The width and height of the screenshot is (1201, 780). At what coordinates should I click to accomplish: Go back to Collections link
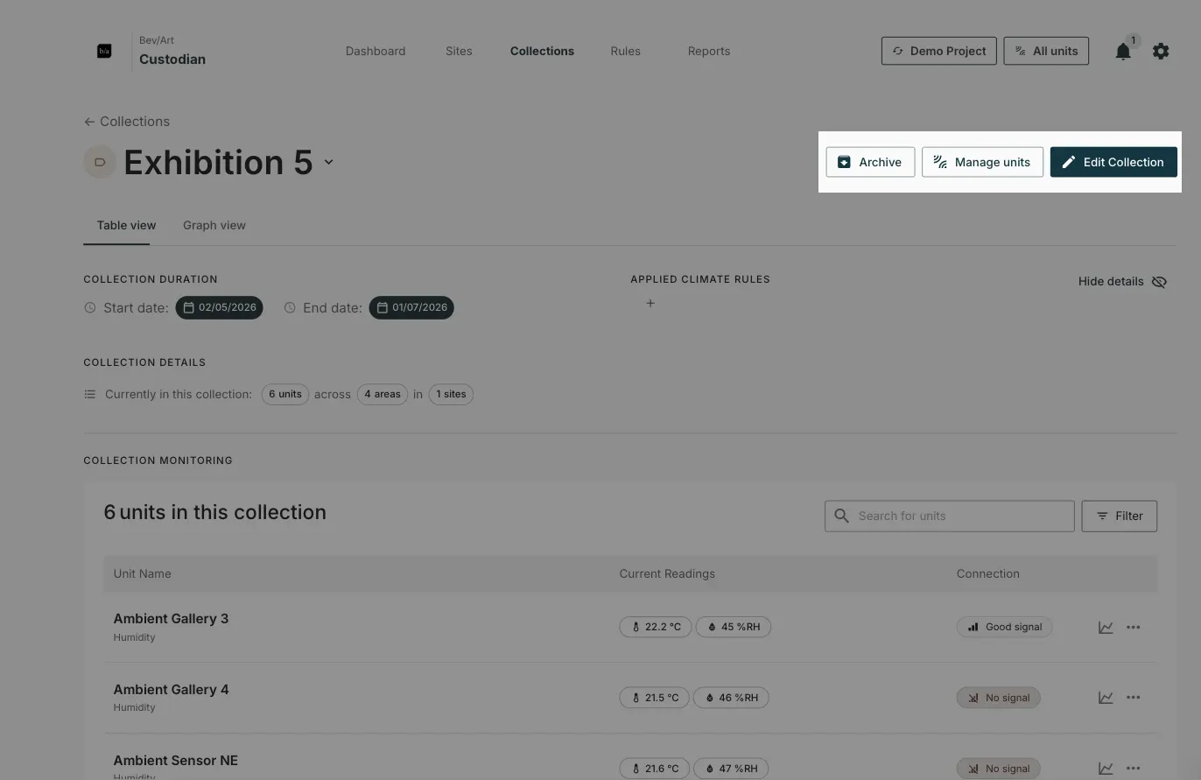tap(127, 122)
